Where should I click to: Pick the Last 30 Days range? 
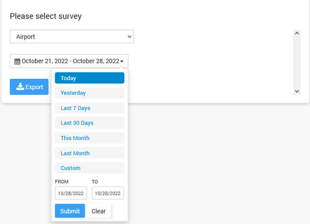89,123
